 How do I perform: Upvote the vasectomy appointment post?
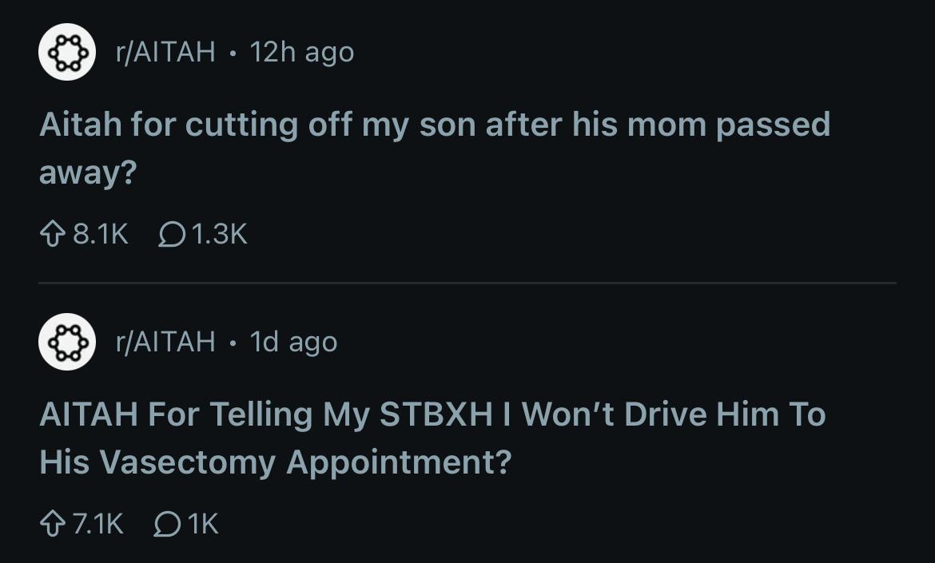[x=53, y=524]
